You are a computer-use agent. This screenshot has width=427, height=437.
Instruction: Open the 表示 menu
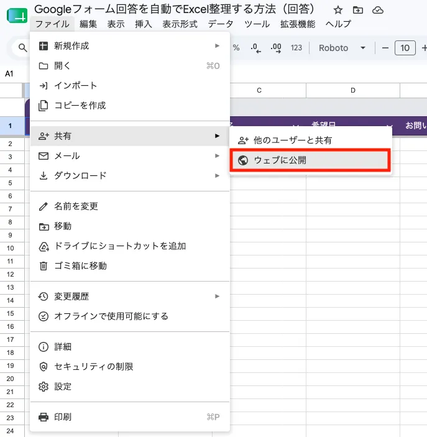point(116,24)
